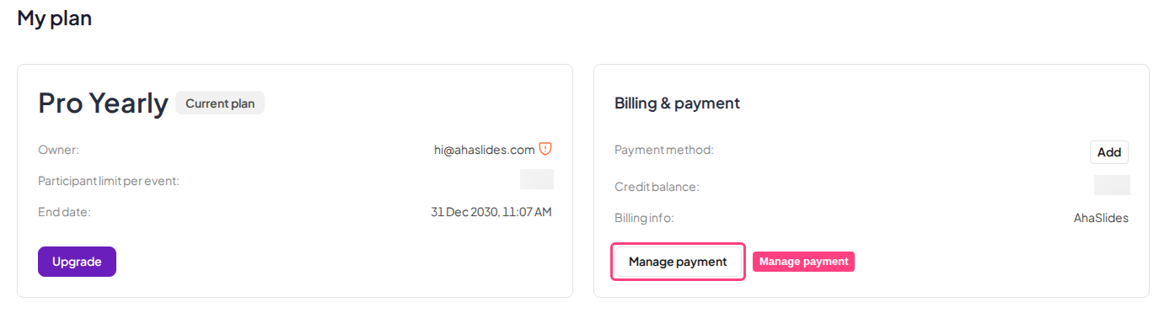The height and width of the screenshot is (318, 1175).
Task: Click the Payment method label
Action: click(x=664, y=150)
